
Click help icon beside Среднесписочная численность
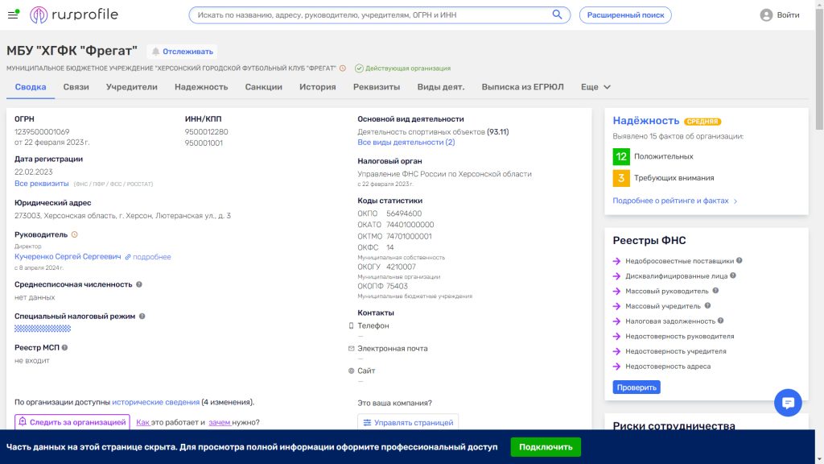139,284
